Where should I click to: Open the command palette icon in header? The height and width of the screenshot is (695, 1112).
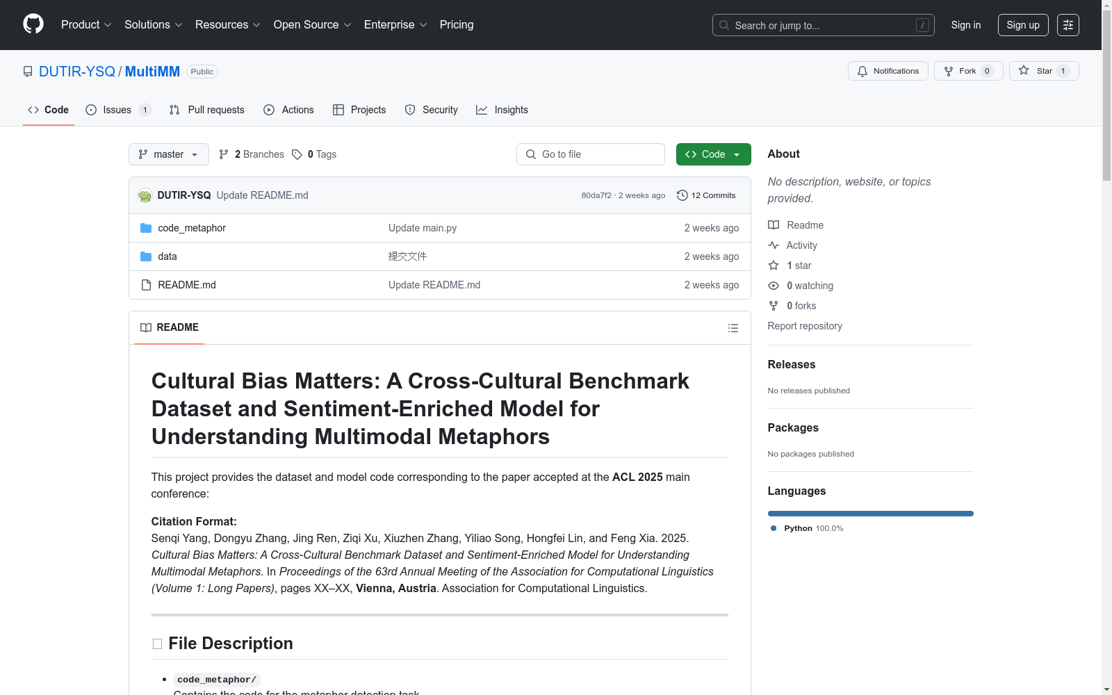click(1068, 25)
